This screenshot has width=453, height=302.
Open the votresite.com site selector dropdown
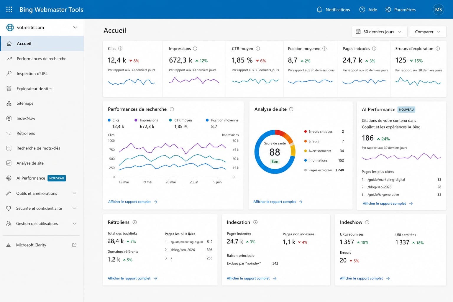coord(42,27)
